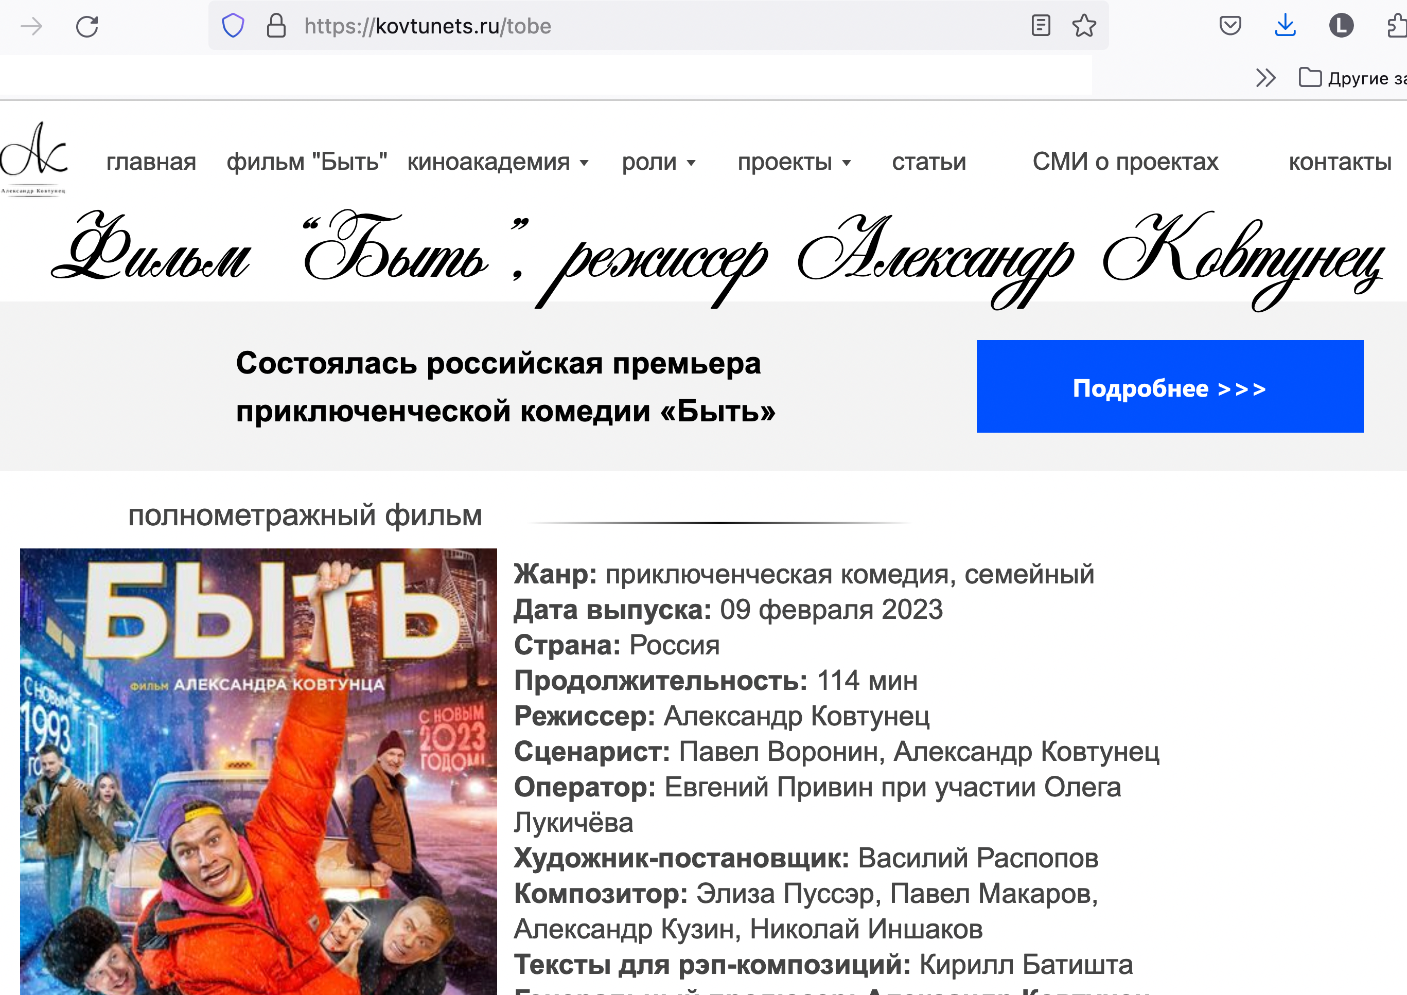1407x995 pixels.
Task: Expand the киноакадемия dropdown menu
Action: tap(498, 162)
